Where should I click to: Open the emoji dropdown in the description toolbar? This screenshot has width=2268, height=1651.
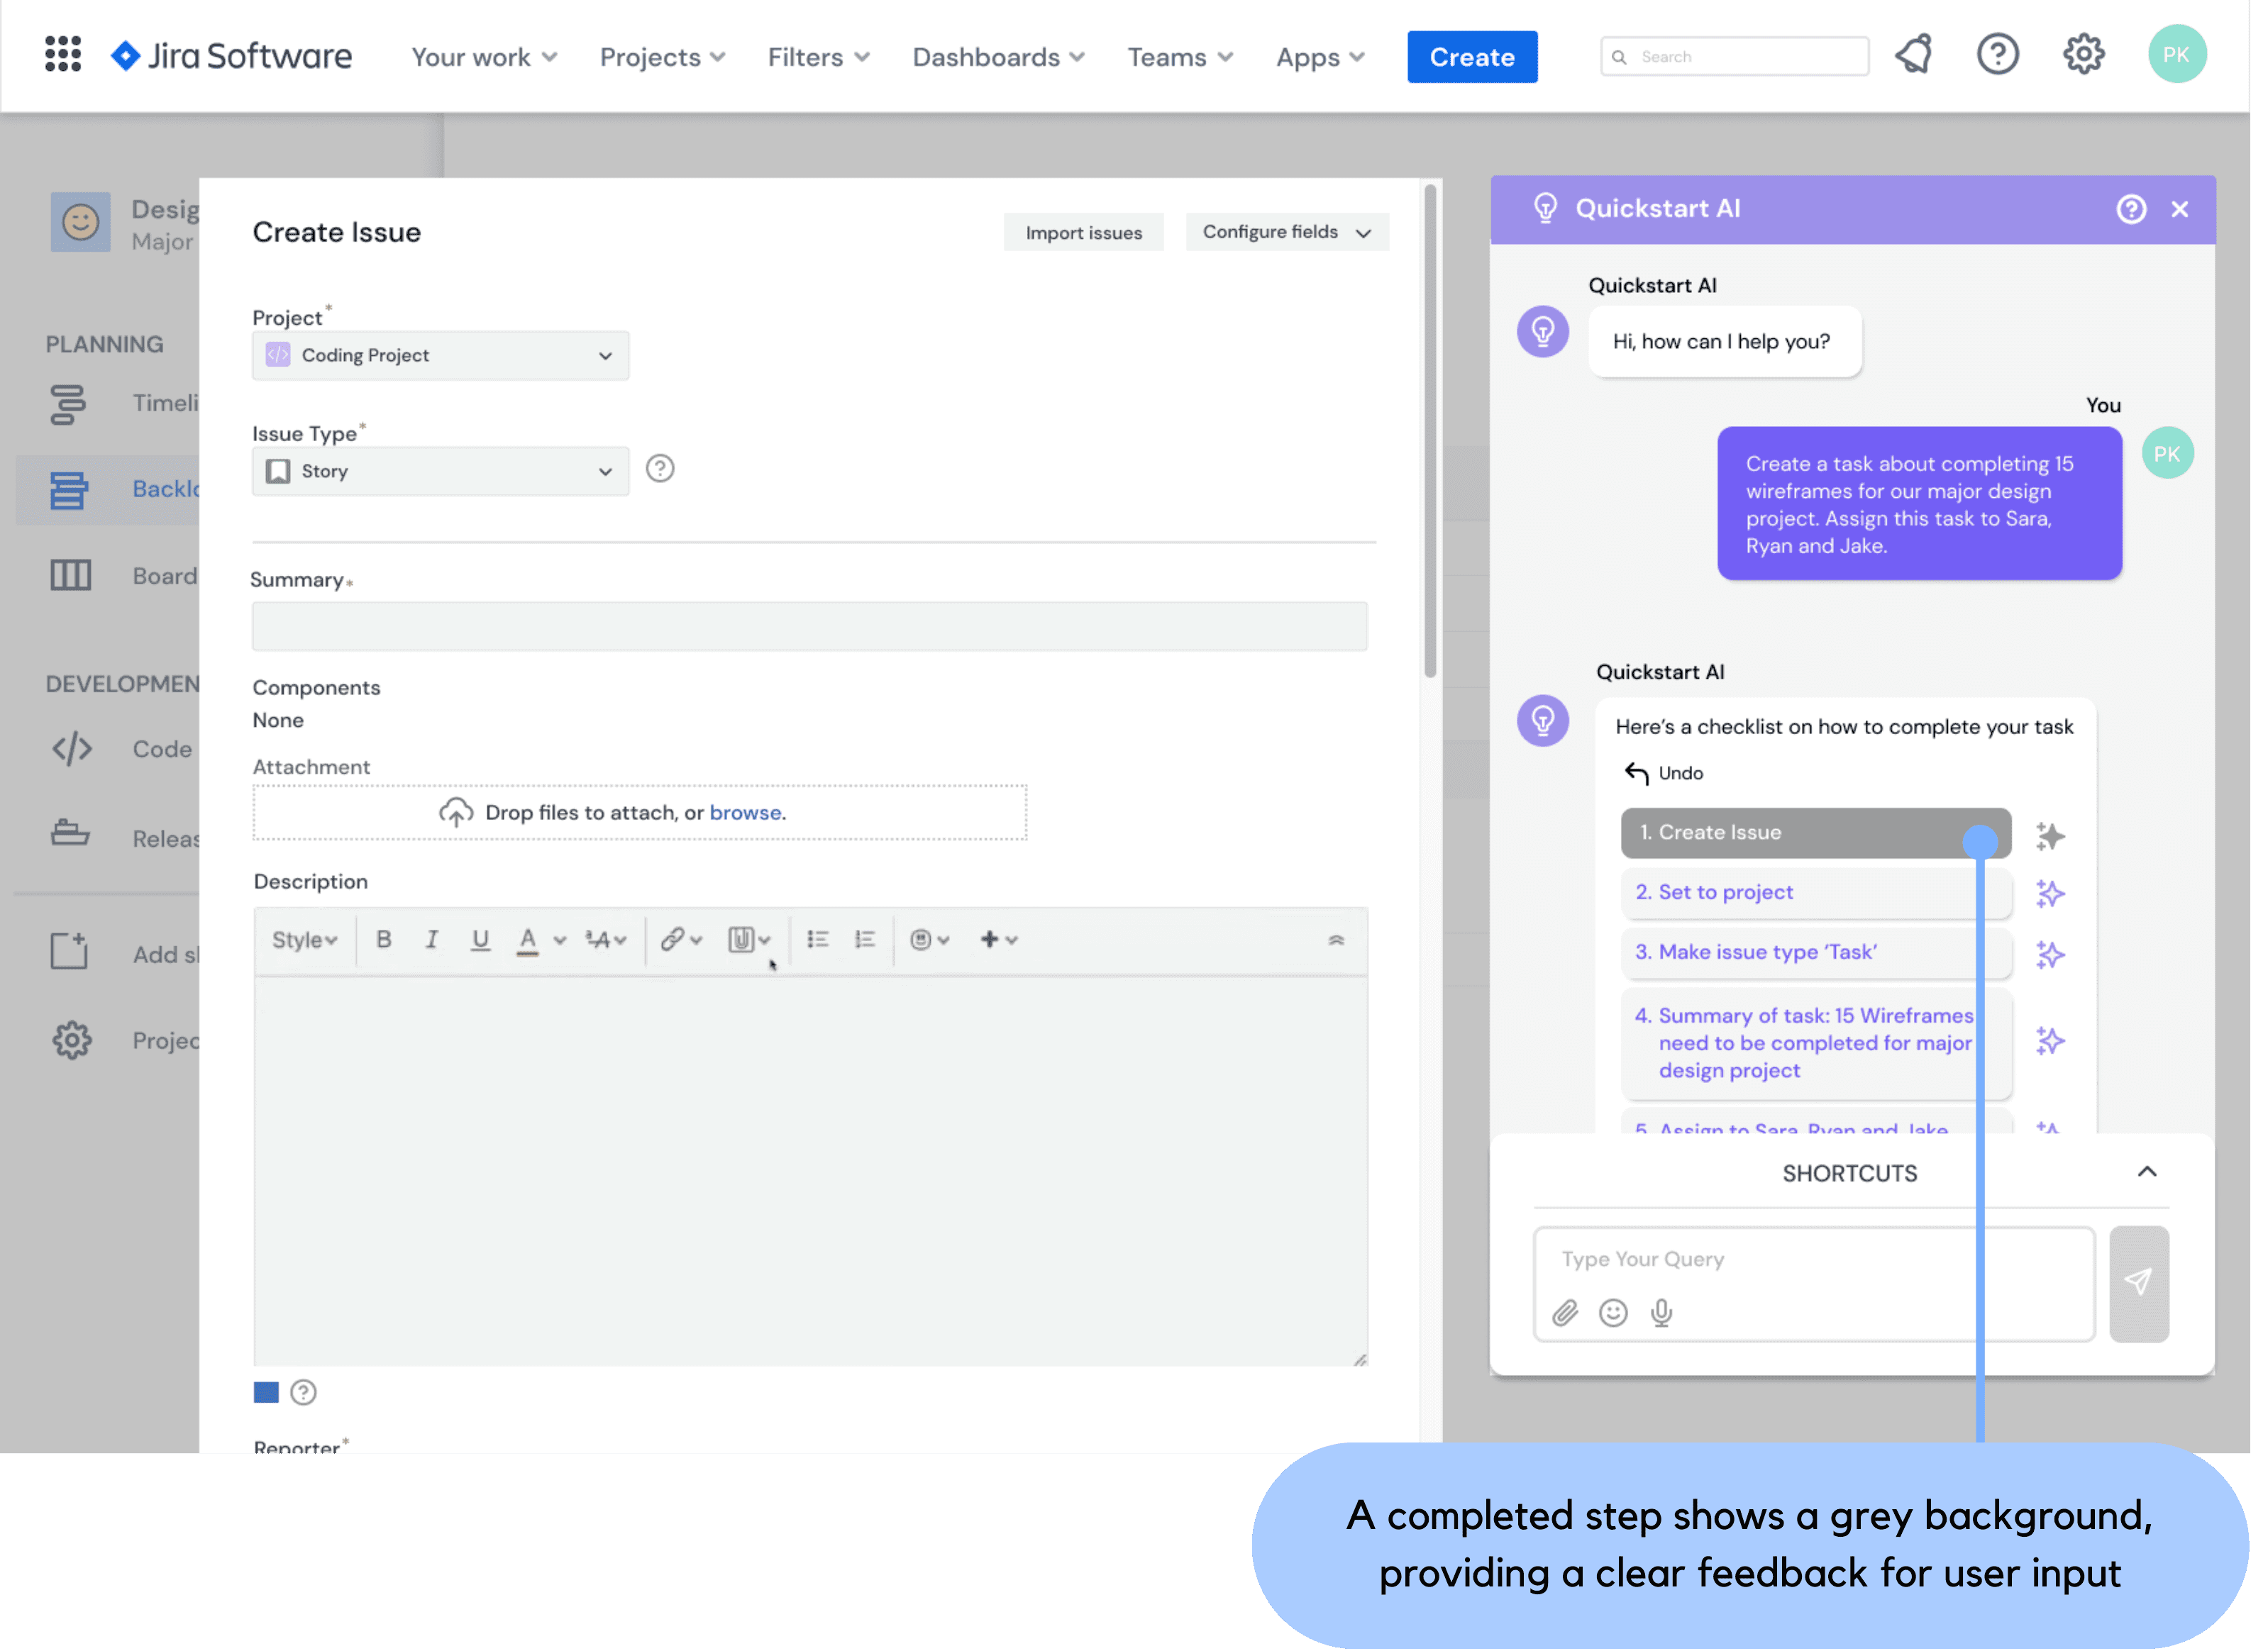click(x=930, y=940)
